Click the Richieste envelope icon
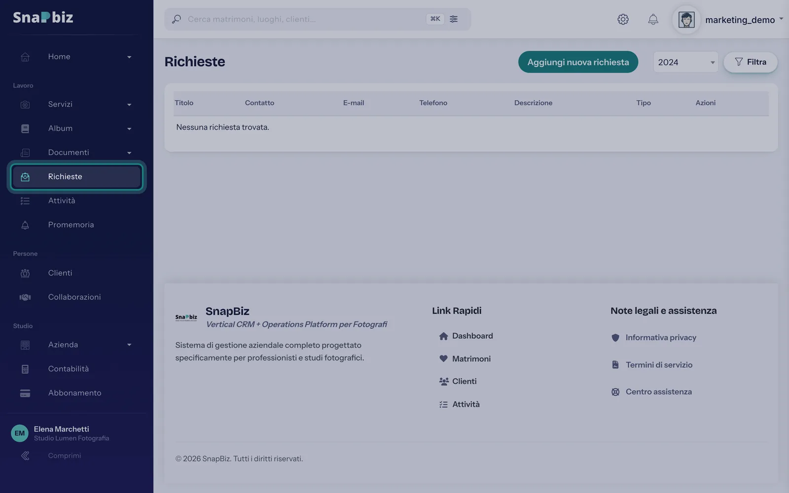Image resolution: width=789 pixels, height=493 pixels. coord(25,177)
